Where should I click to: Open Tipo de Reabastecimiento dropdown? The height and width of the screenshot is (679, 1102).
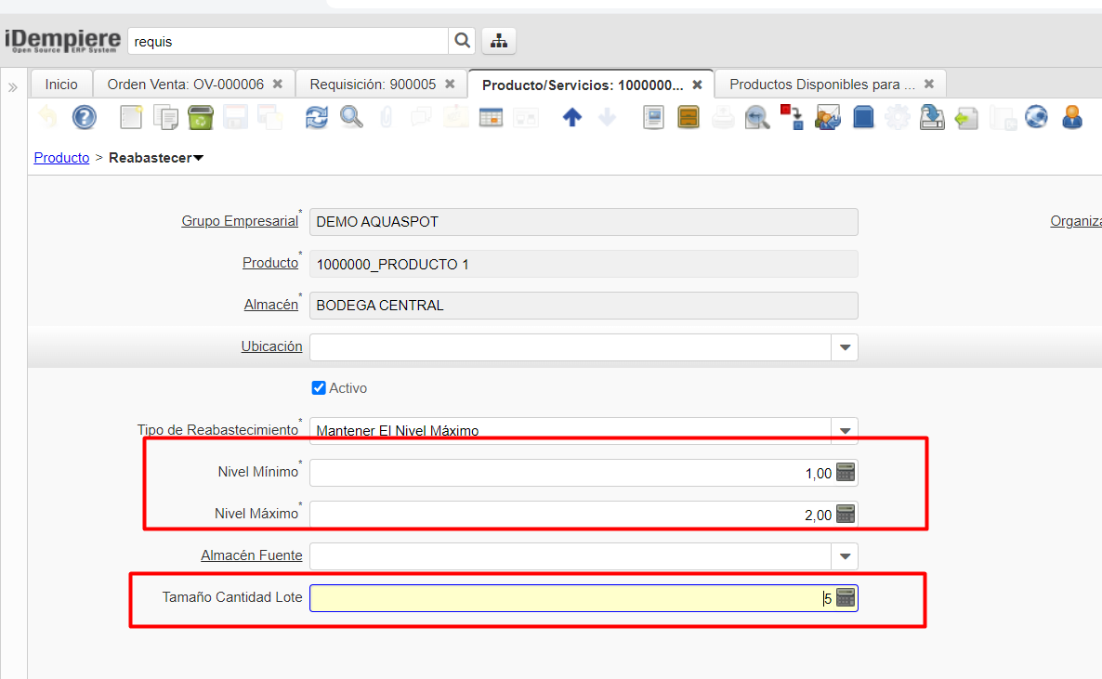coord(845,431)
